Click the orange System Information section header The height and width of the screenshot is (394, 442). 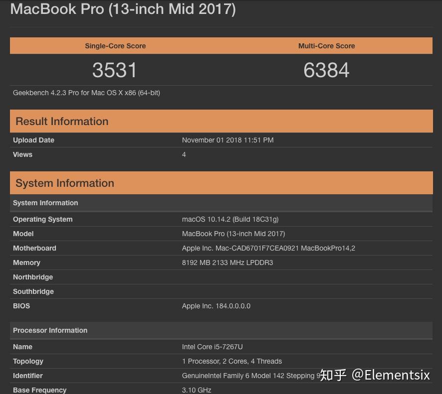tap(221, 183)
